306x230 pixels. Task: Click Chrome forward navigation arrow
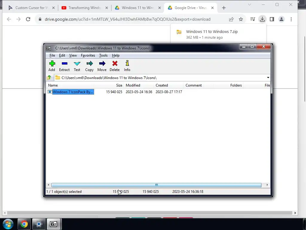(x=19, y=19)
